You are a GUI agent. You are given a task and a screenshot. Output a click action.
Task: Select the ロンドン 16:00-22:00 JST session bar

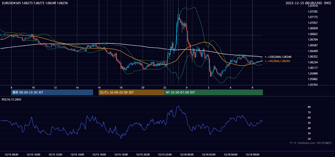tap(131, 92)
